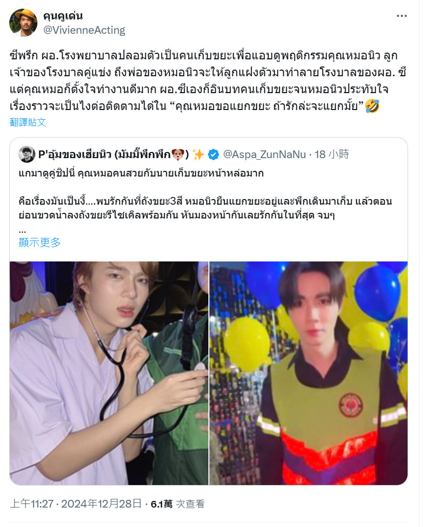
Task: Open the right photo with balloons
Action: click(x=309, y=373)
